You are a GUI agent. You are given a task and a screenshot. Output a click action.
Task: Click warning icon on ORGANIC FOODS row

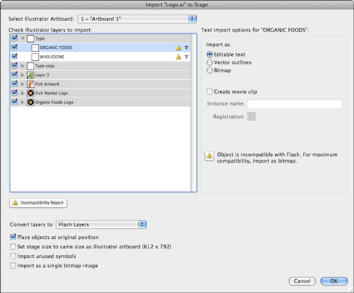(x=178, y=48)
